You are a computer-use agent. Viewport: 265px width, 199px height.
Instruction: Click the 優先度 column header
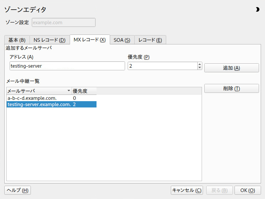tap(84, 91)
